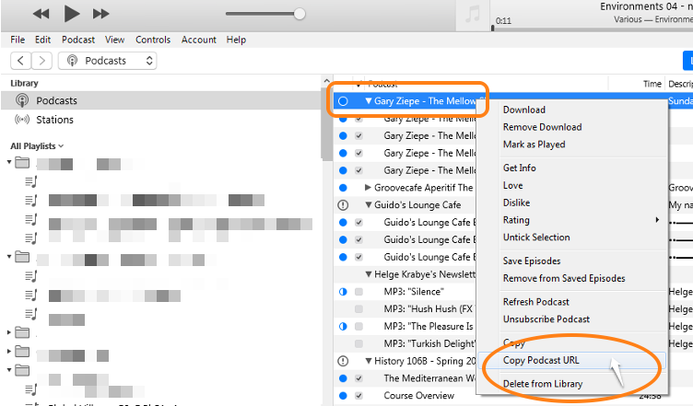
Task: Collapse Helge Krabye's Newsletter group
Action: (369, 274)
